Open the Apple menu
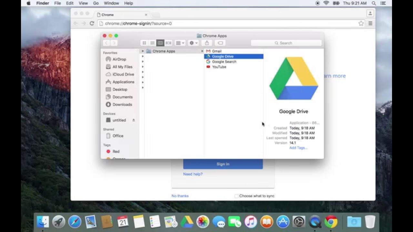Image resolution: width=413 pixels, height=232 pixels. (28, 3)
